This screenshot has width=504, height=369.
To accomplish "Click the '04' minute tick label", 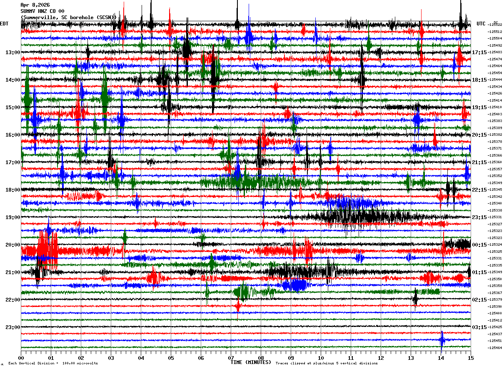I will (141, 358).
